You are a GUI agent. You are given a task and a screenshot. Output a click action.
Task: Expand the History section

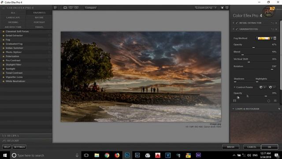(x=26, y=140)
